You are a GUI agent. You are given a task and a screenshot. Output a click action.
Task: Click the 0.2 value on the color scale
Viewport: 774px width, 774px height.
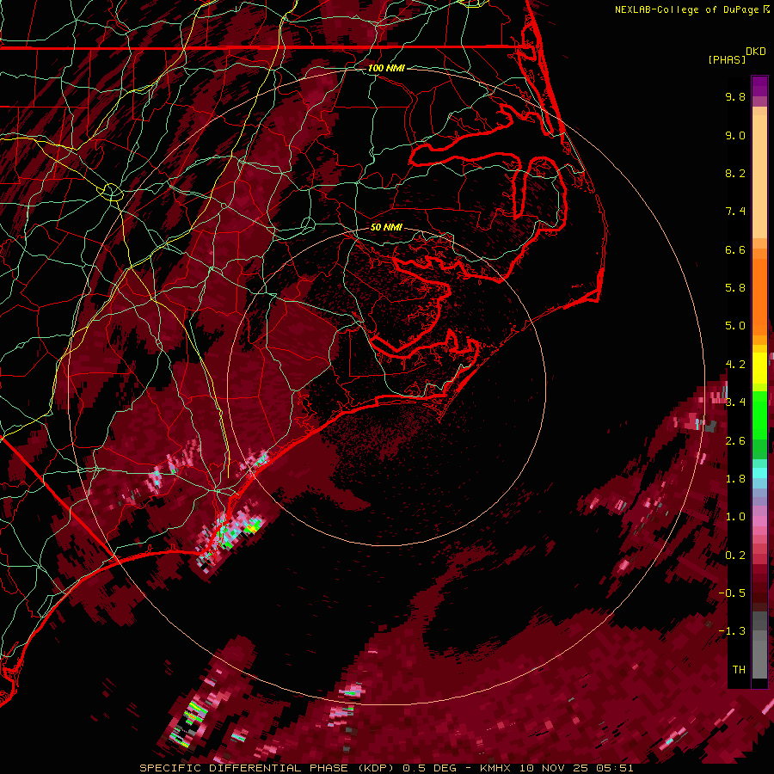point(735,556)
